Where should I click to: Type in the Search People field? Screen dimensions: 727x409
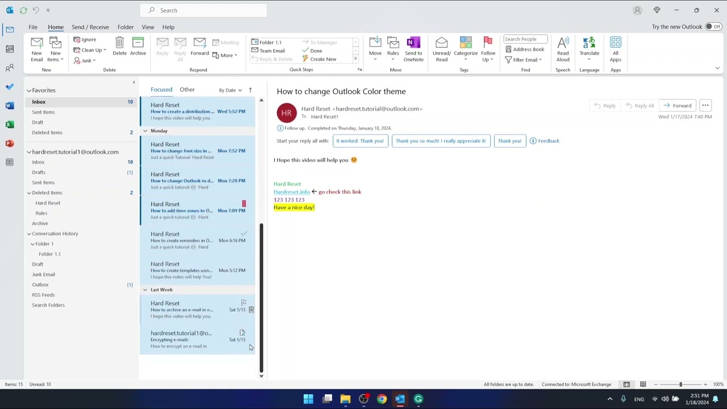525,39
